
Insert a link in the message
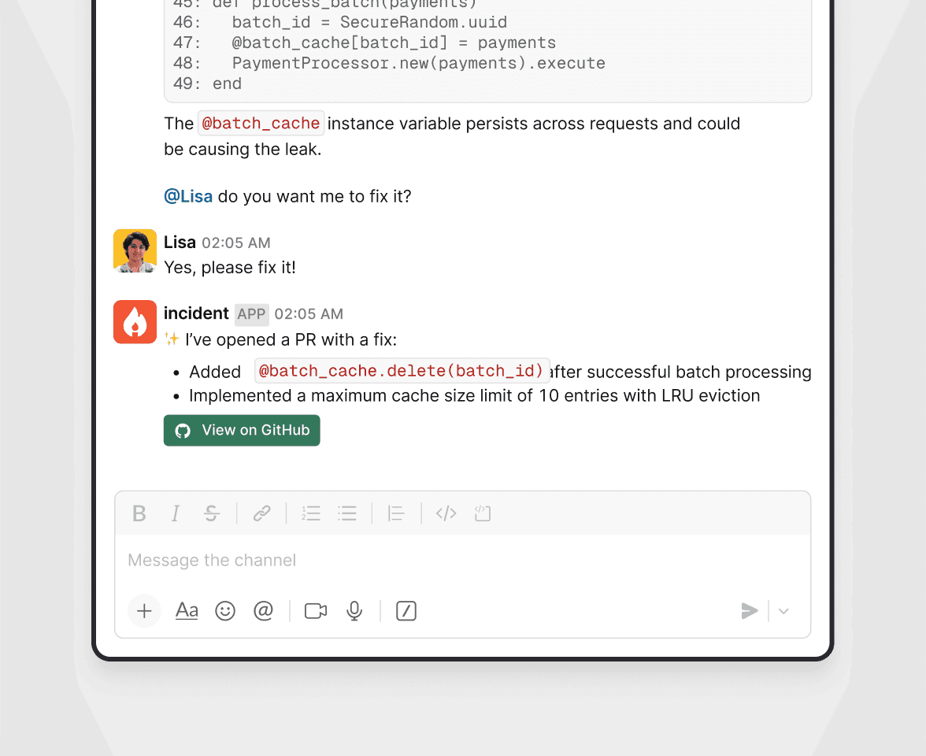coord(262,514)
